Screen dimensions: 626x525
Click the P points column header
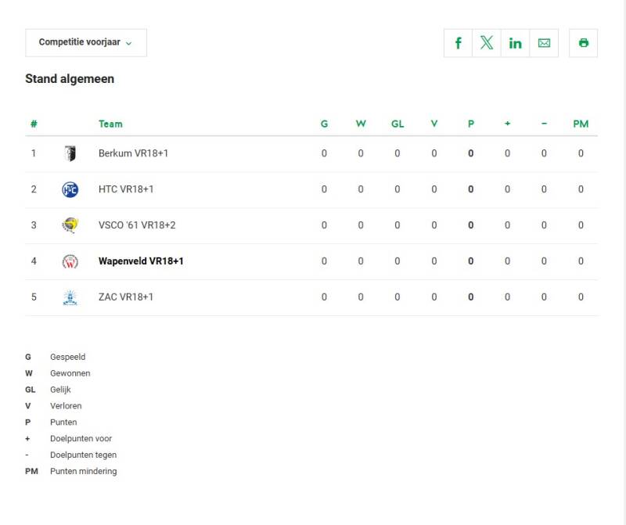point(471,124)
